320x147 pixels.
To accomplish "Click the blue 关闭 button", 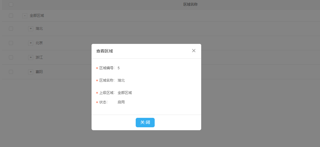I will [x=145, y=123].
